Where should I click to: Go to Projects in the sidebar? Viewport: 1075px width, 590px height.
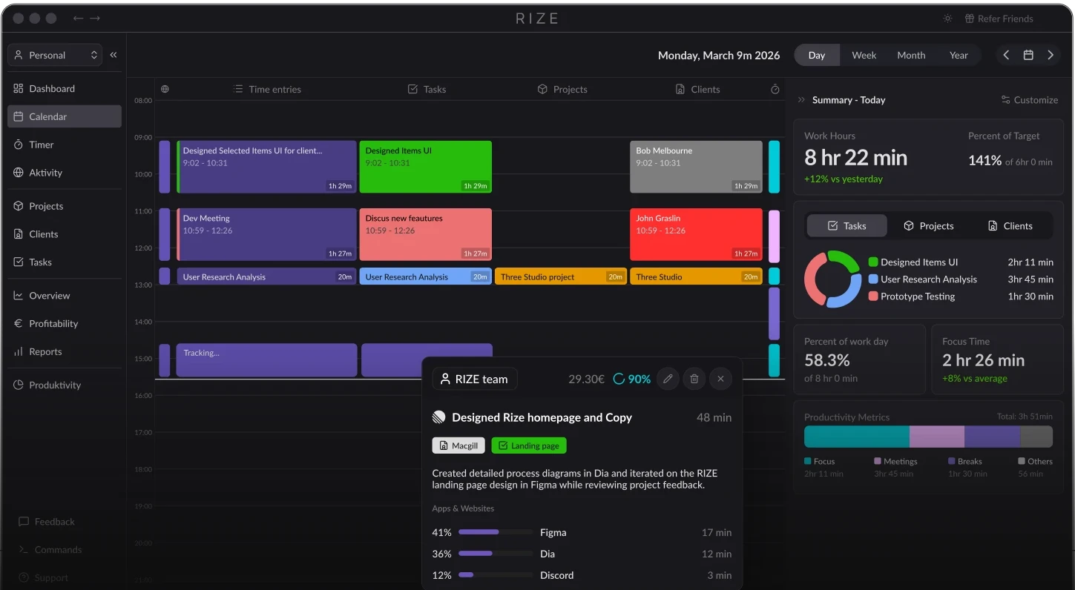click(65, 206)
